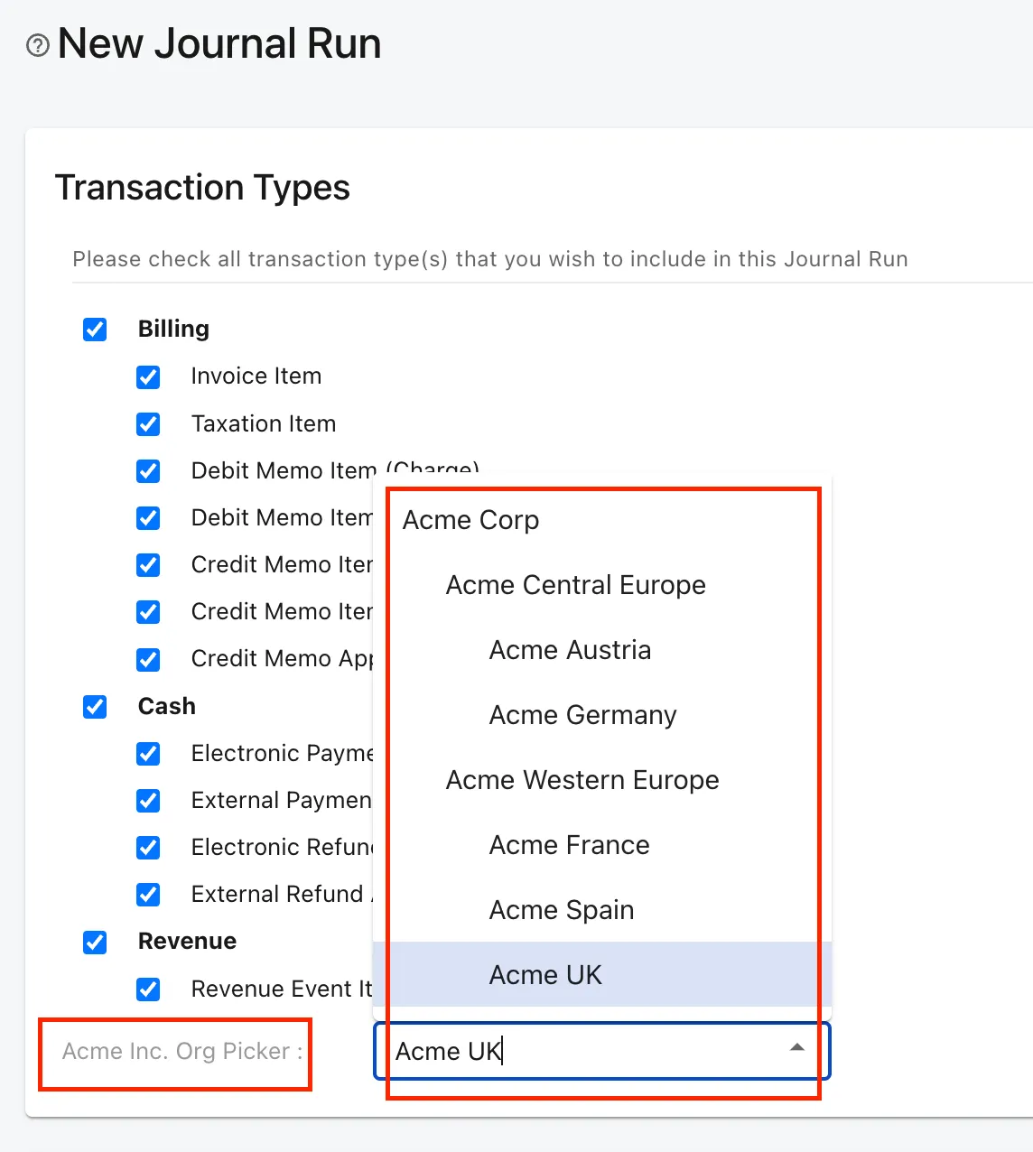Image resolution: width=1033 pixels, height=1152 pixels.
Task: Uncheck the Revenue checkbox
Action: click(x=95, y=943)
